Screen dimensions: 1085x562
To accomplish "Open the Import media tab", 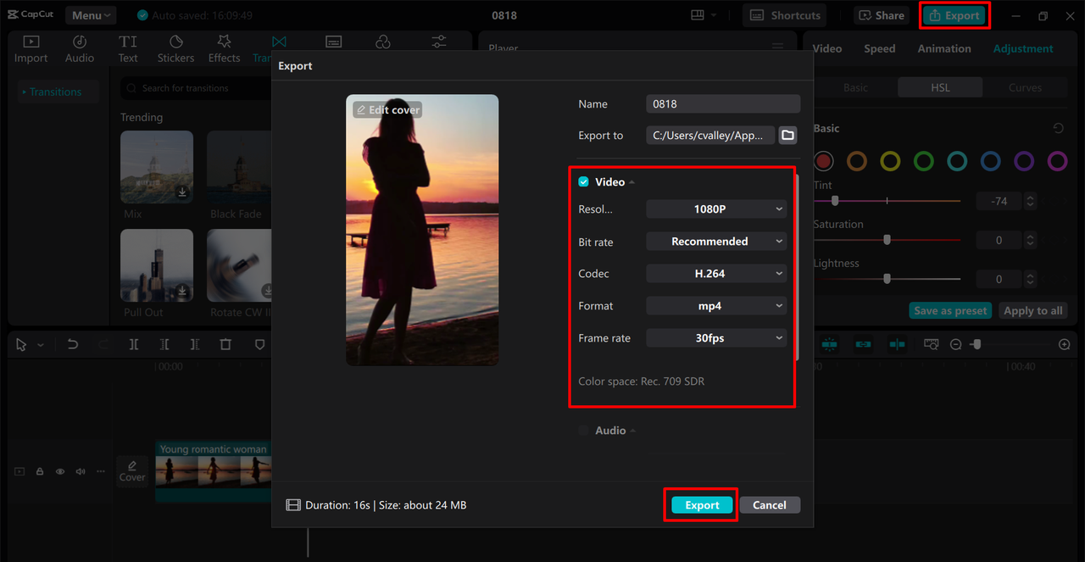I will point(31,49).
